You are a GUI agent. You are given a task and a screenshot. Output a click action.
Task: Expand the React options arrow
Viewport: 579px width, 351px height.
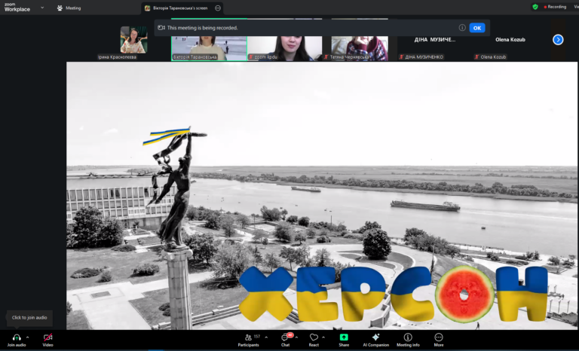[323, 337]
